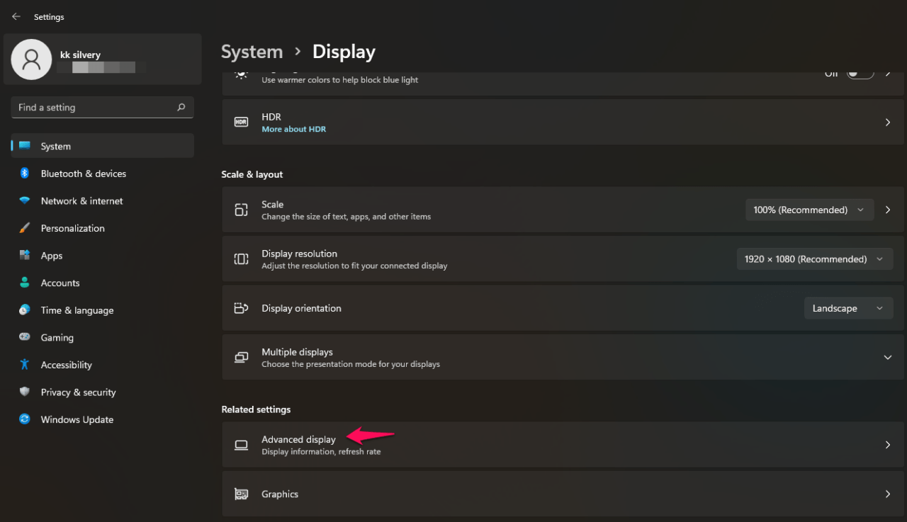Open the Personalization settings category
Screen dimensions: 907x522
103,228
